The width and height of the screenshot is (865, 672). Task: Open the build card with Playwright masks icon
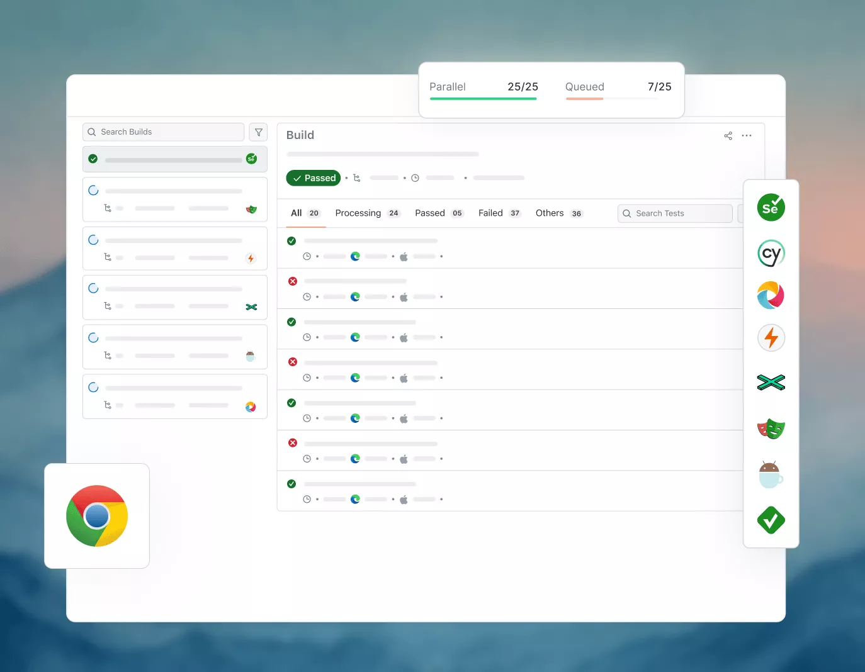[175, 199]
